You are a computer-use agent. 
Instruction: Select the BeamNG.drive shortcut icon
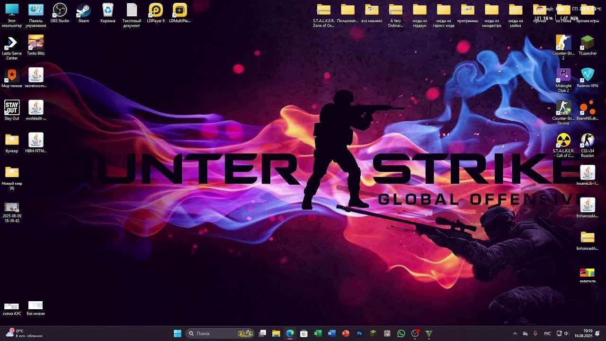pos(588,110)
